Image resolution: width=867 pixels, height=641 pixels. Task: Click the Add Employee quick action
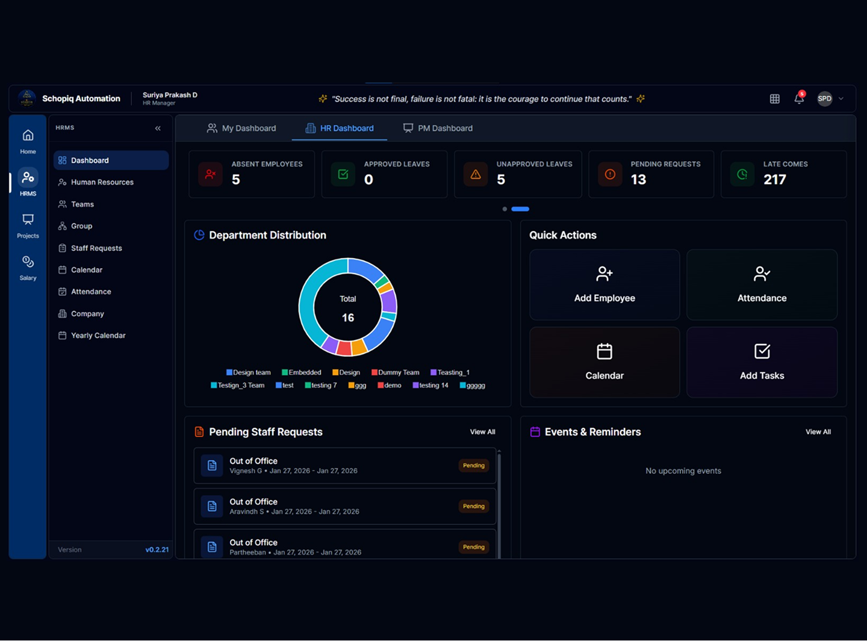point(604,285)
